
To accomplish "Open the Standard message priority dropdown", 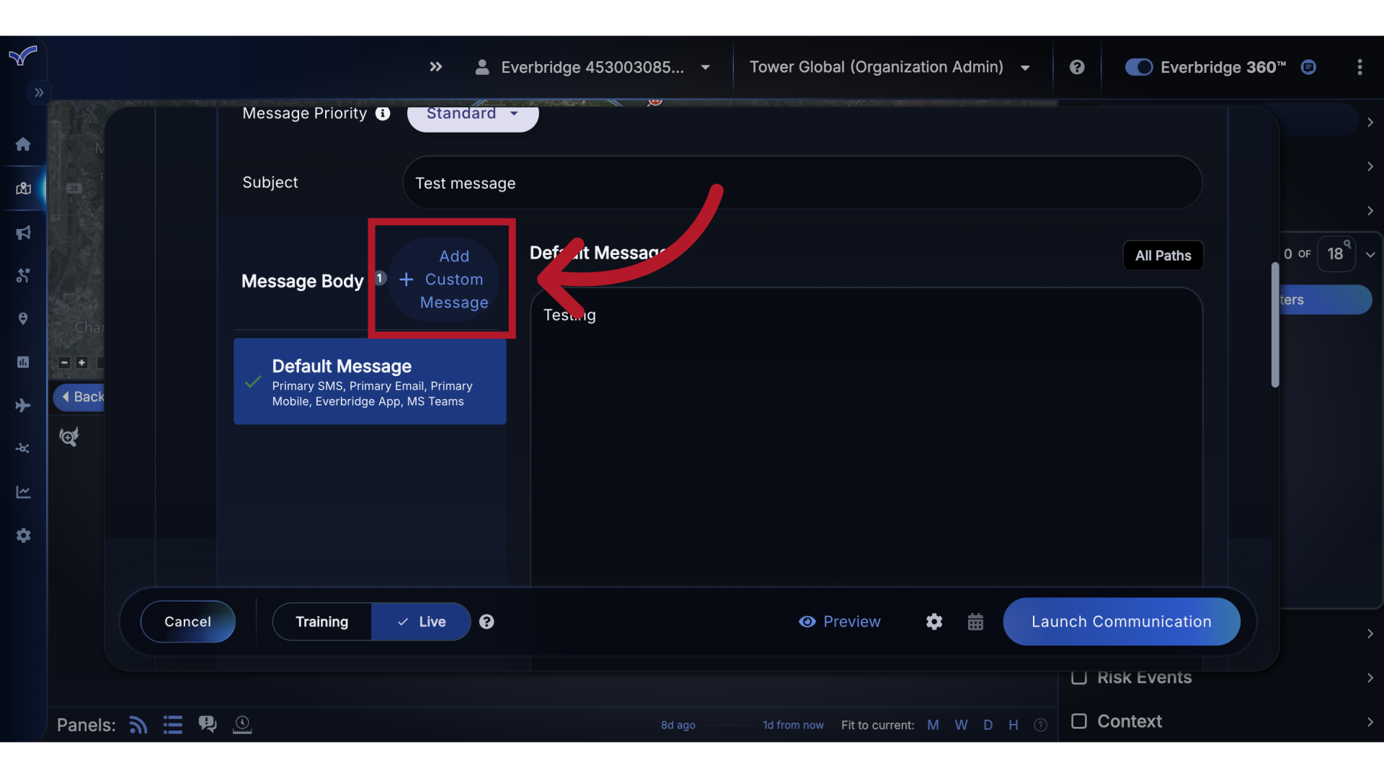I will pyautogui.click(x=472, y=115).
